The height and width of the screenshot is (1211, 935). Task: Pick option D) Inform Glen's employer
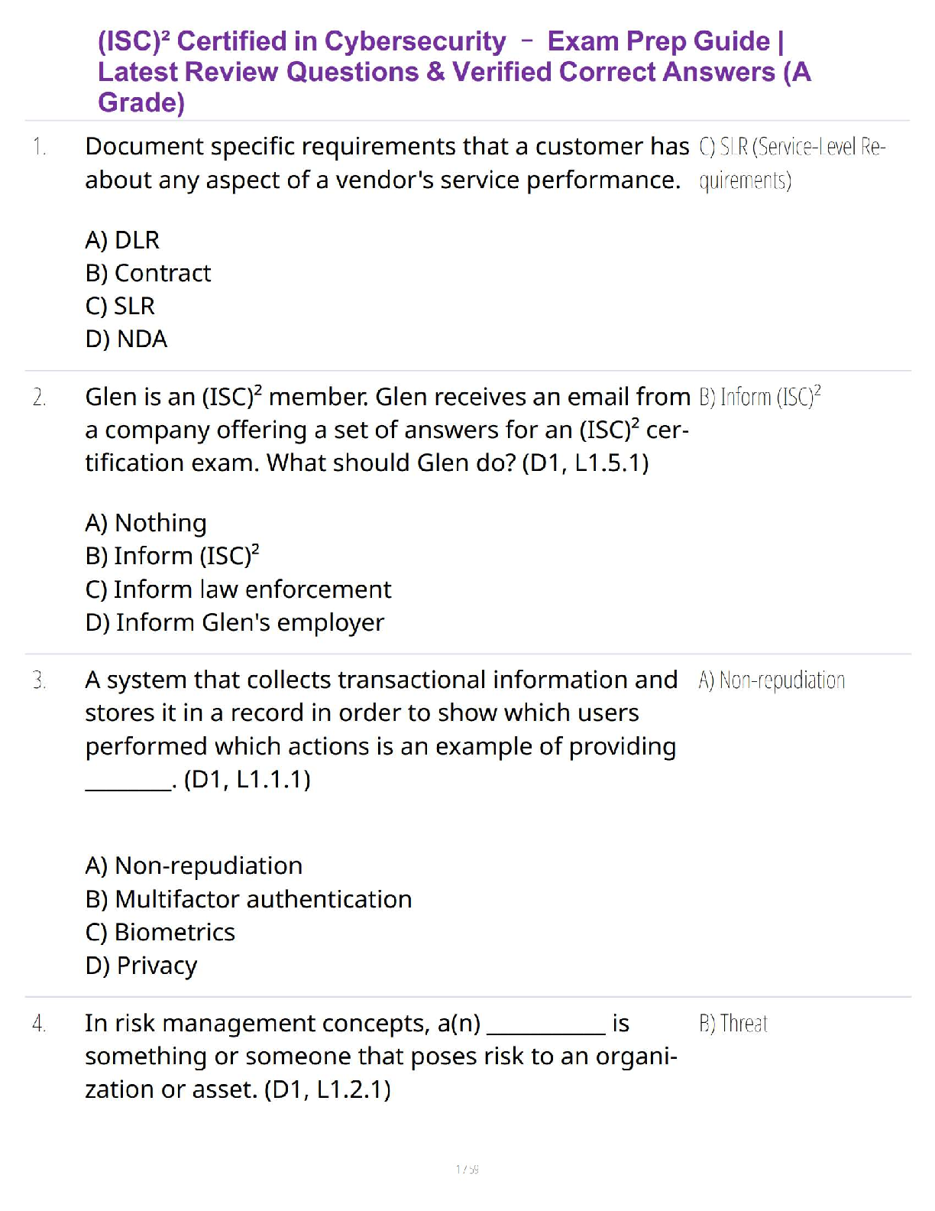click(235, 622)
